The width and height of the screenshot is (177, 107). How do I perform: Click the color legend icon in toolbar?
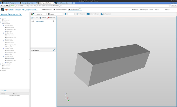point(33,14)
